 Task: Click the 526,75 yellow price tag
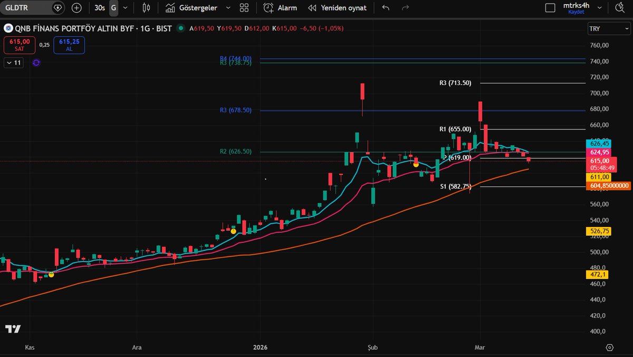[x=598, y=231]
